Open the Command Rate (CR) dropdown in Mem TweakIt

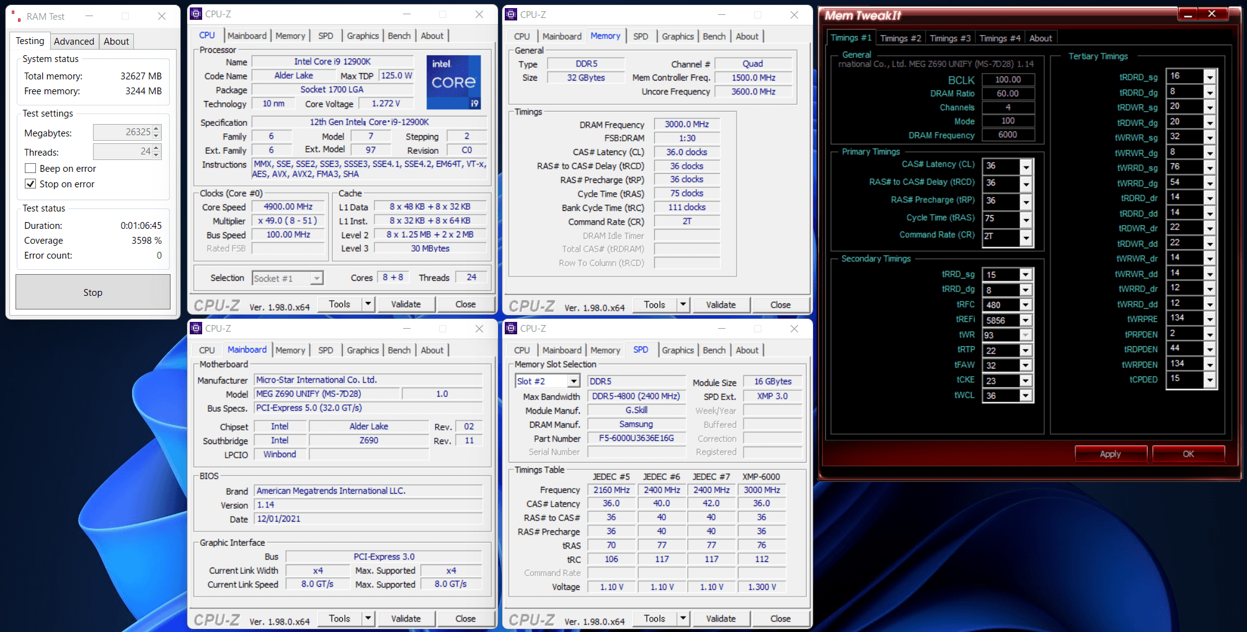[1026, 238]
